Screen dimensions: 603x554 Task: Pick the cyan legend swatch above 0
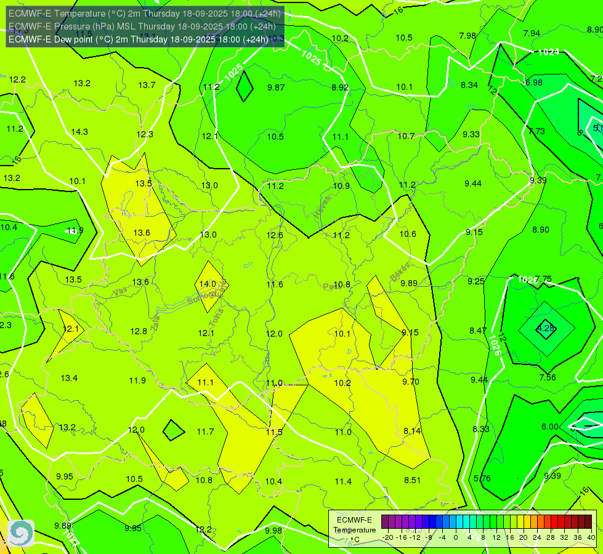[x=459, y=522]
